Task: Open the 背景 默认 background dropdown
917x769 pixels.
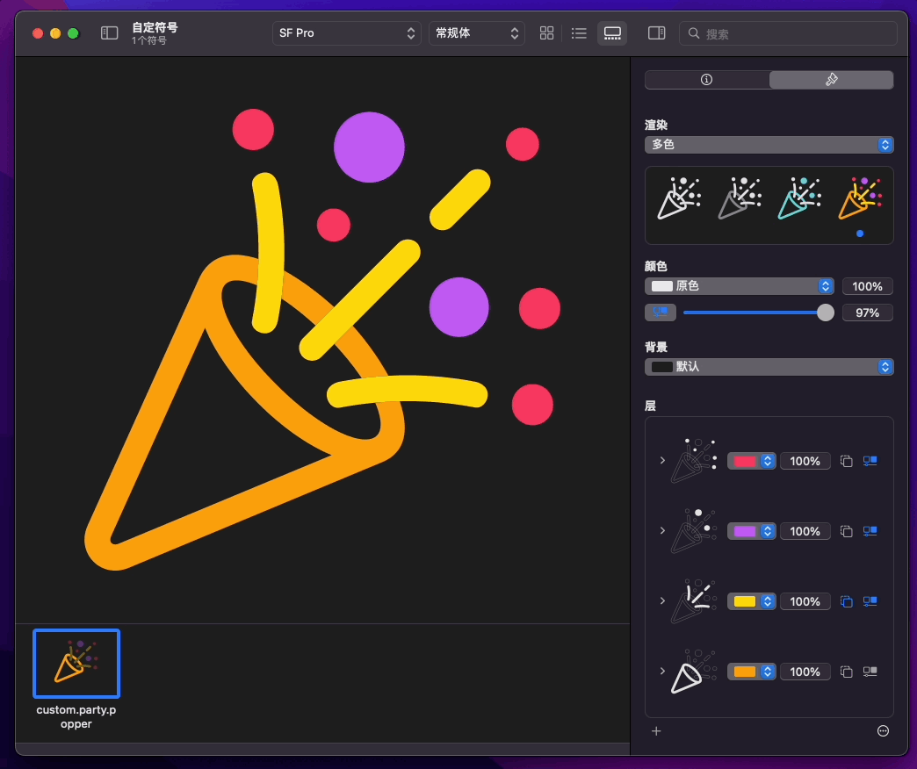Action: click(769, 366)
